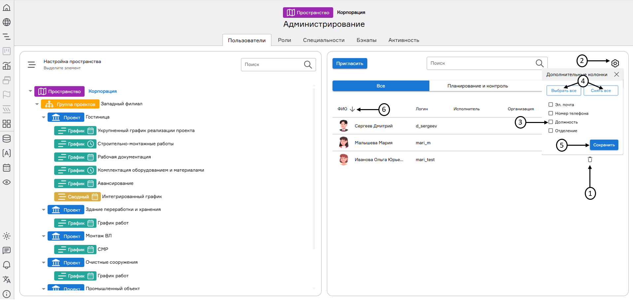Screen dimensions: 633x300
Task: Click the eye icon in the left sidebar
Action: coord(7,182)
